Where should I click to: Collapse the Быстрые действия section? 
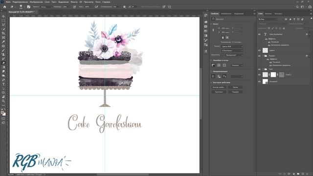click(211, 83)
